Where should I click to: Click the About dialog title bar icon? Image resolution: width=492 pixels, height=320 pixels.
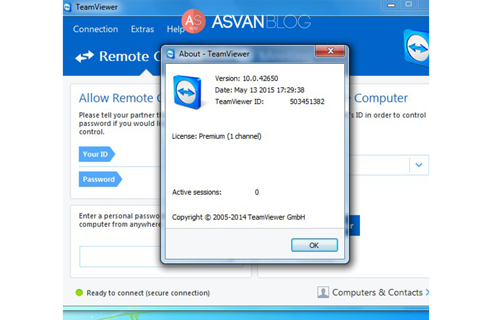(x=170, y=54)
